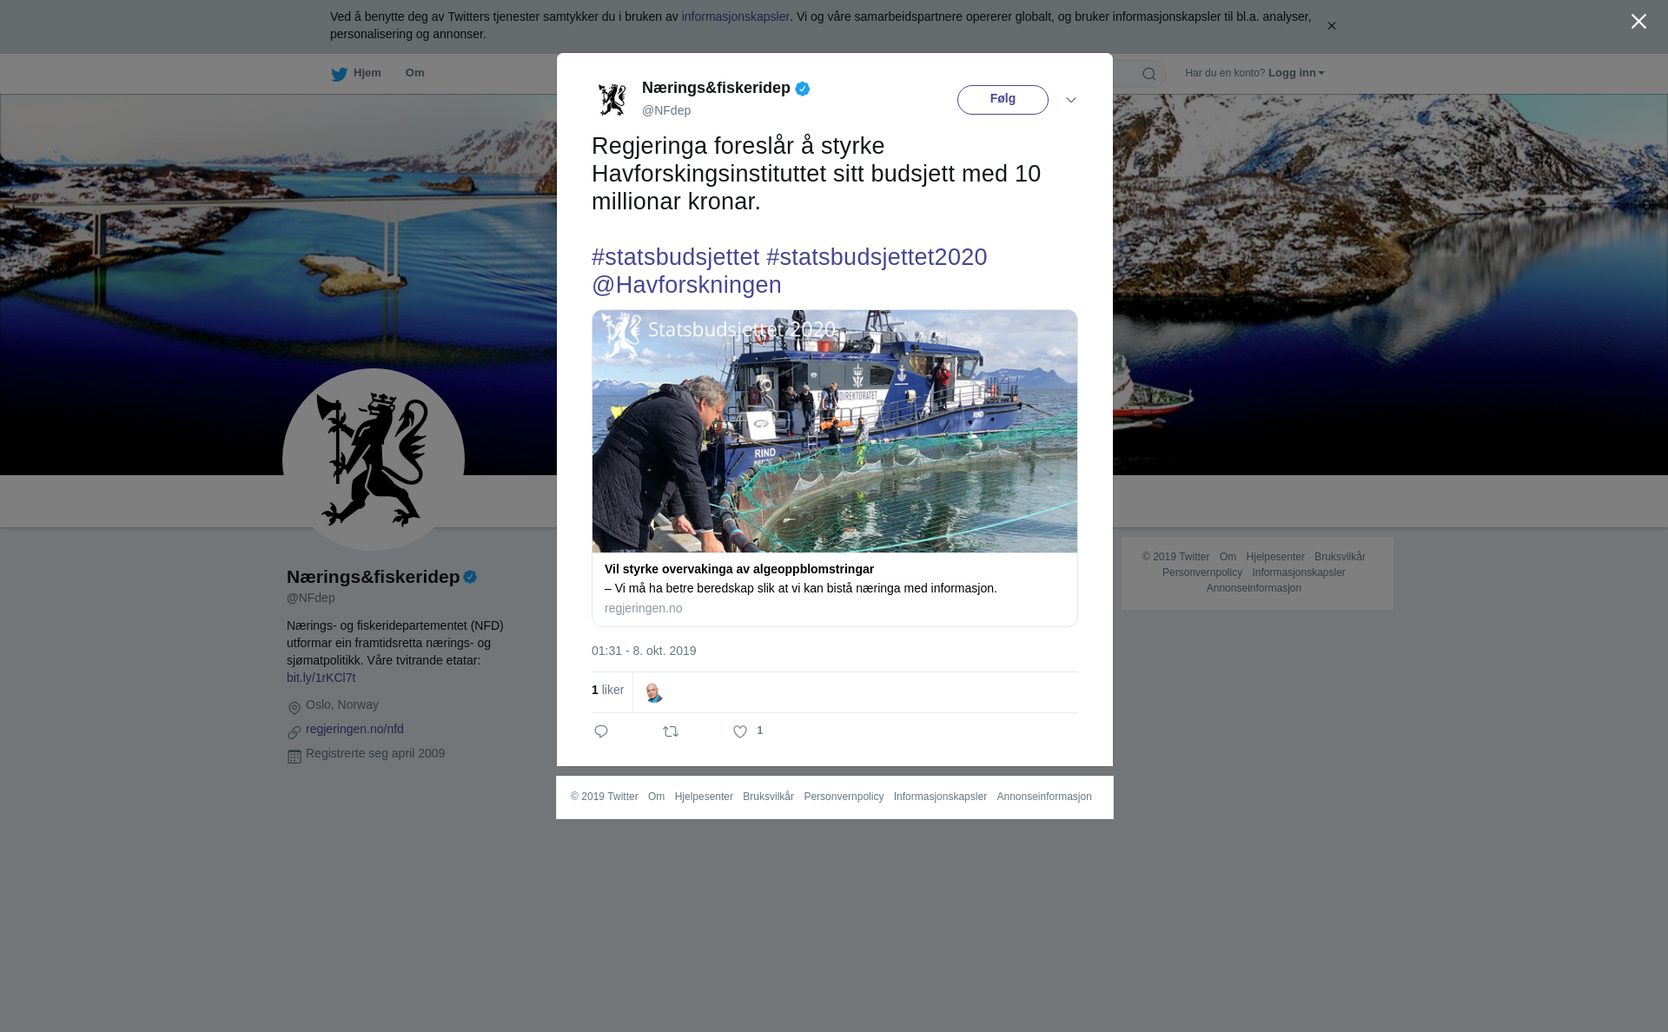Open the regjeringen.no/nfd profile link
This screenshot has width=1668, height=1032.
pyautogui.click(x=354, y=729)
